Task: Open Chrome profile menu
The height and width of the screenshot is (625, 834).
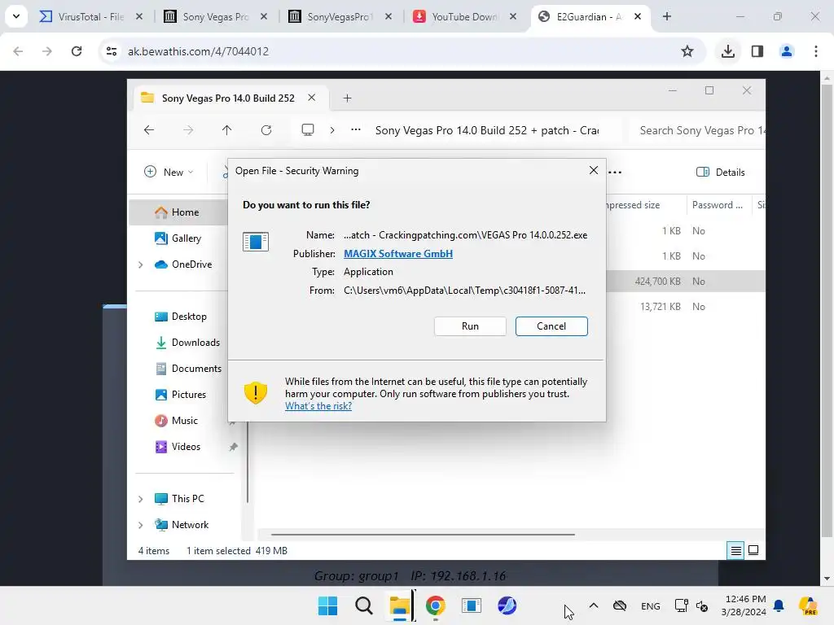Action: pyautogui.click(x=786, y=51)
